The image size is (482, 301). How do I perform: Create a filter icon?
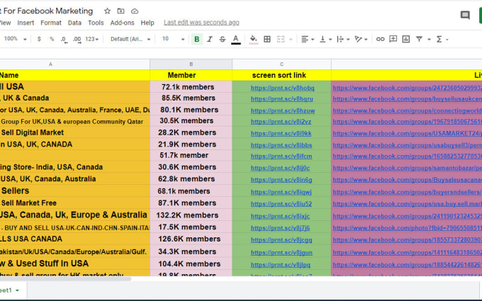click(419, 39)
